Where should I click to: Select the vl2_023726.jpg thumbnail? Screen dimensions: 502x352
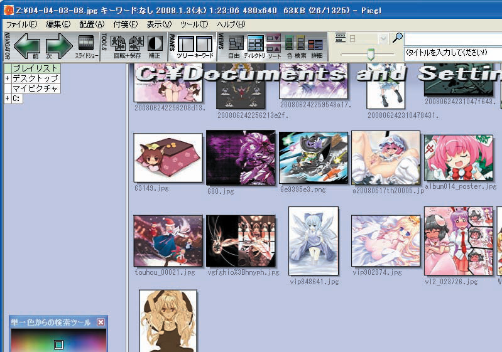click(459, 241)
